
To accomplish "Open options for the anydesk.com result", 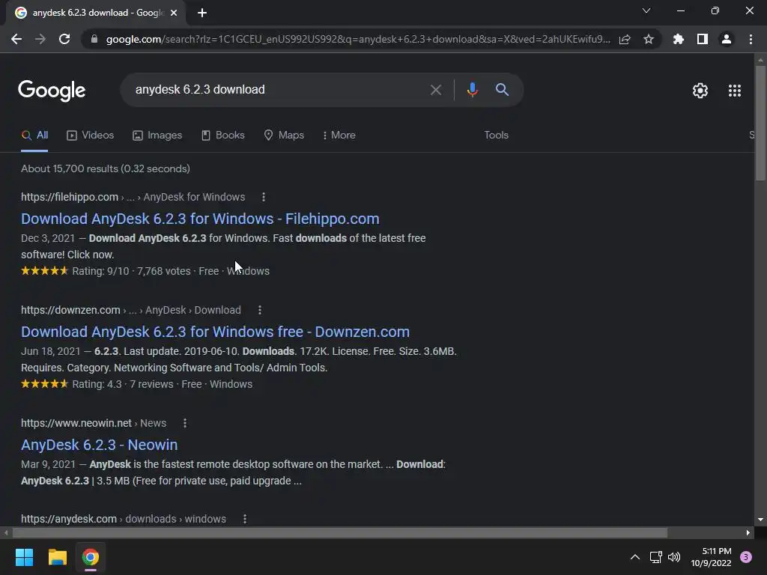I will point(245,519).
